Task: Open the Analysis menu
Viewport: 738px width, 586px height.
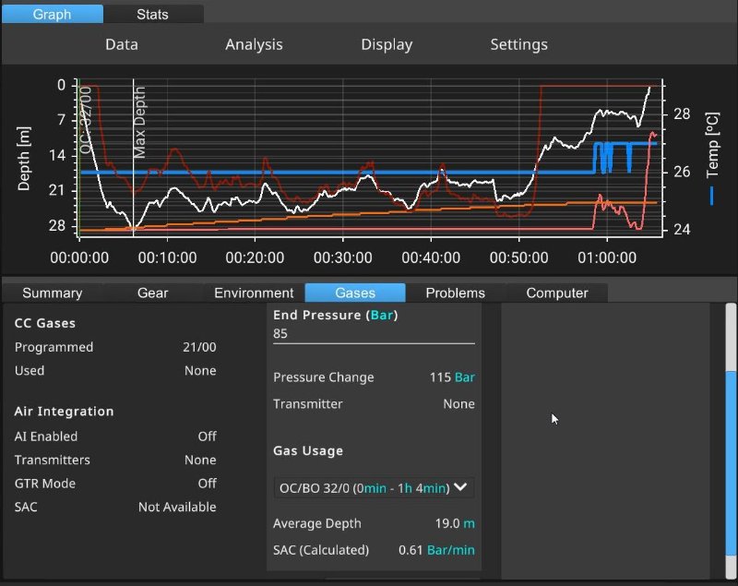Action: (254, 44)
